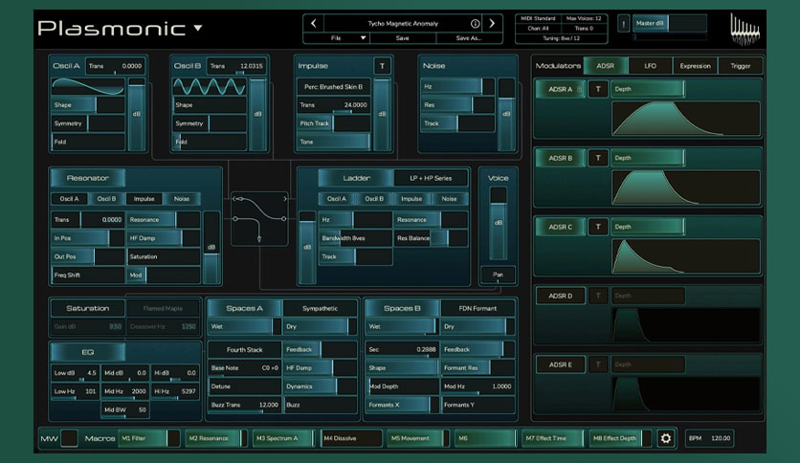Adjust the Master dB slider

pos(670,24)
